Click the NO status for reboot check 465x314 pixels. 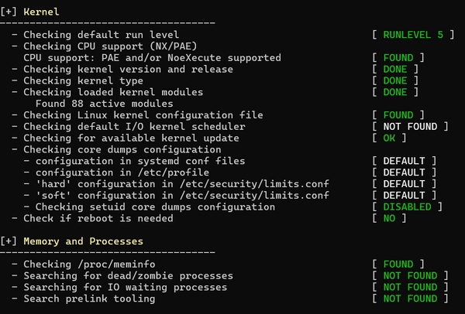[388, 218]
